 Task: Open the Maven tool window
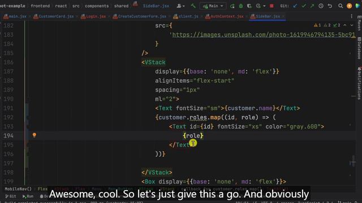[x=359, y=23]
